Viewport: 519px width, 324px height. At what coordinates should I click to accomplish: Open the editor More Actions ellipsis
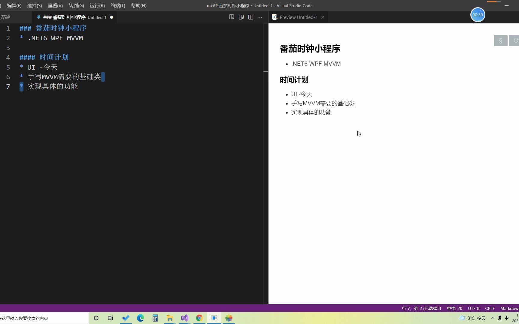click(260, 17)
